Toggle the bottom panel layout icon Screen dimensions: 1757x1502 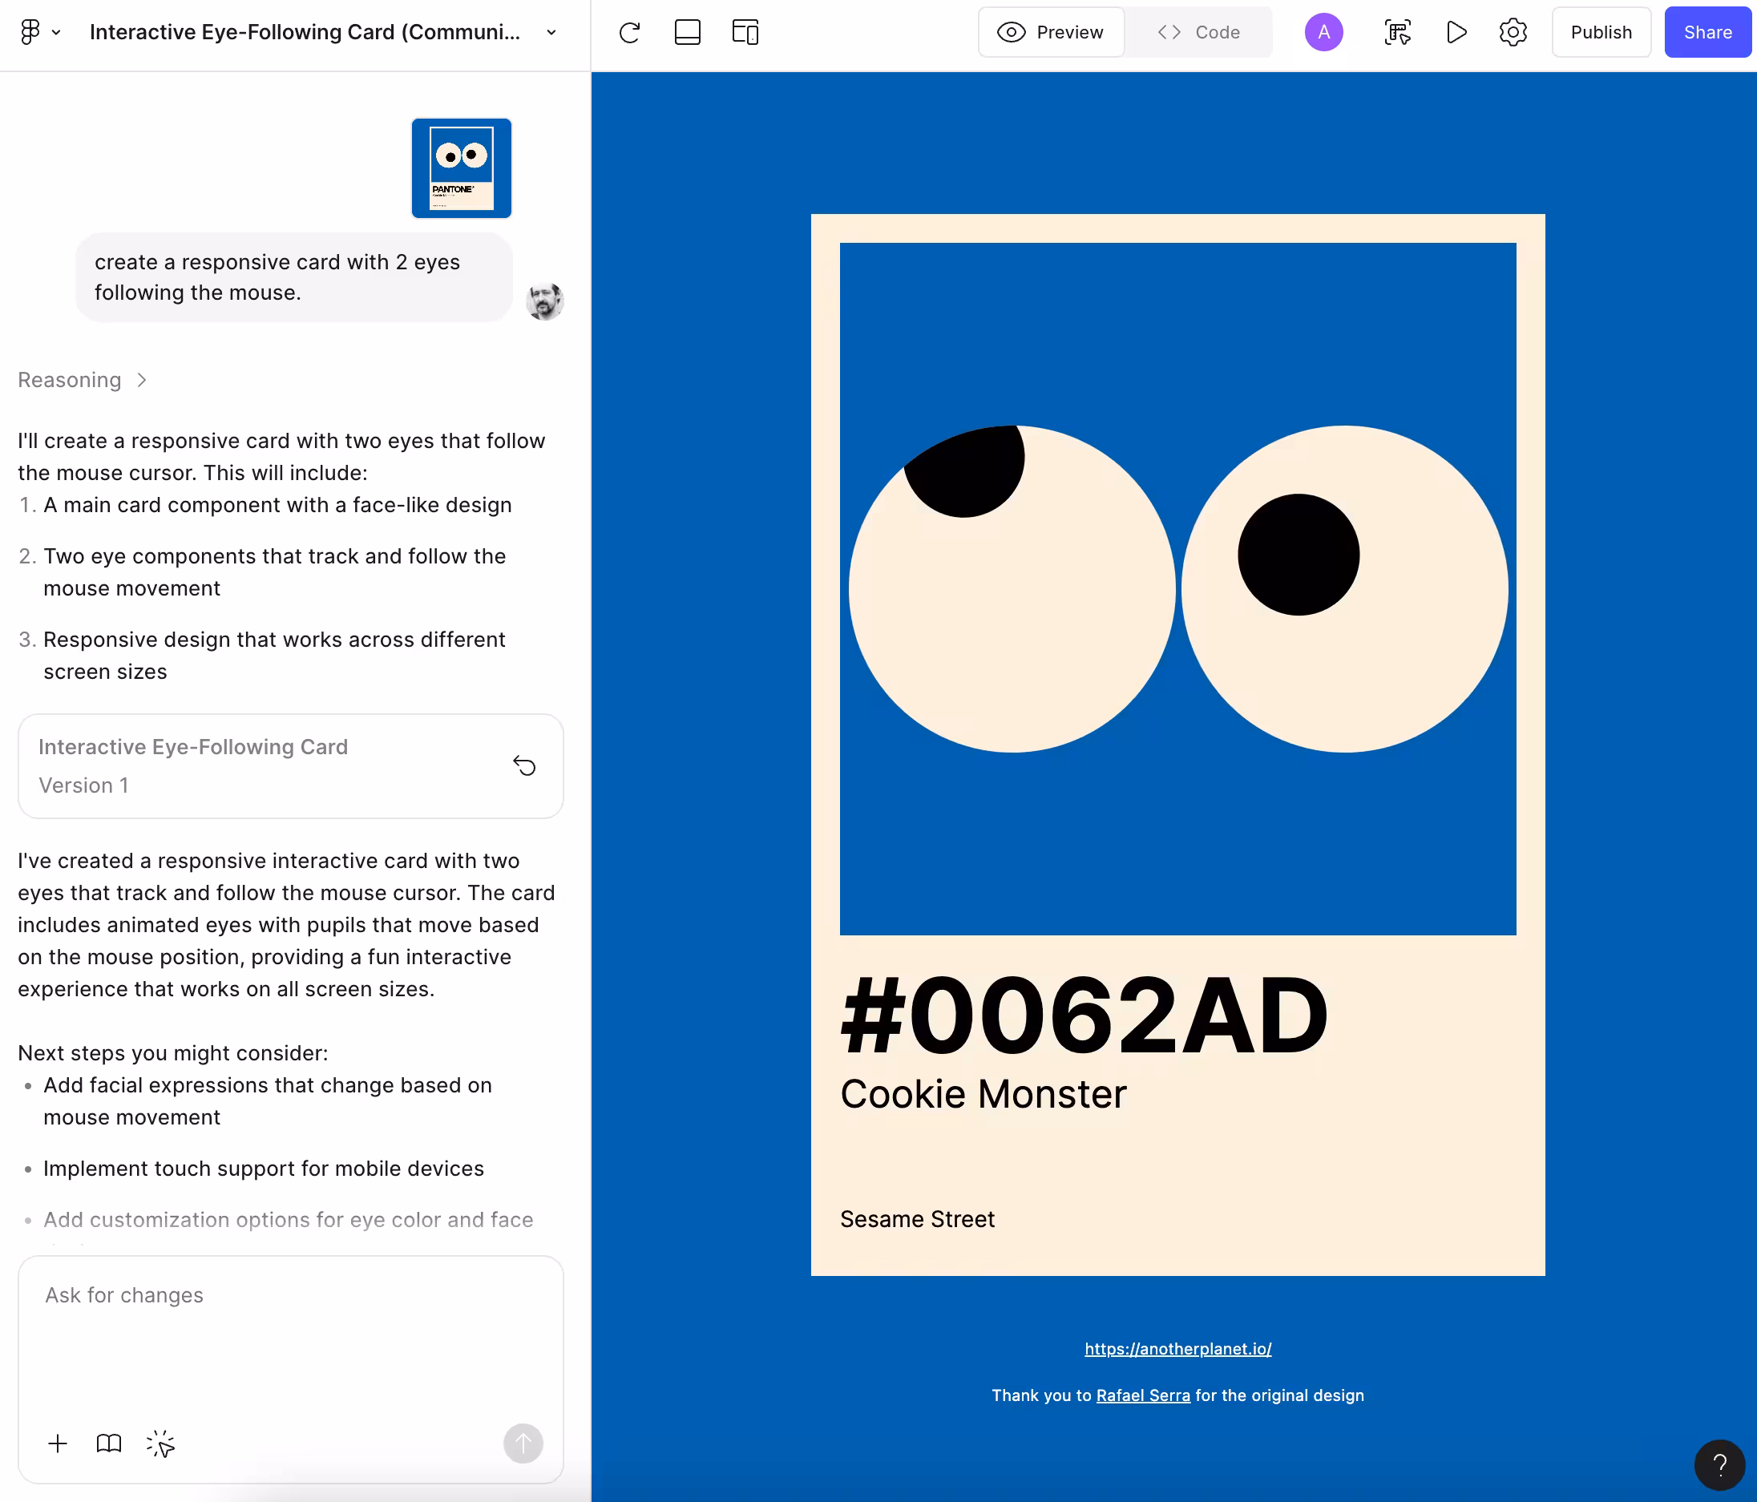(687, 32)
